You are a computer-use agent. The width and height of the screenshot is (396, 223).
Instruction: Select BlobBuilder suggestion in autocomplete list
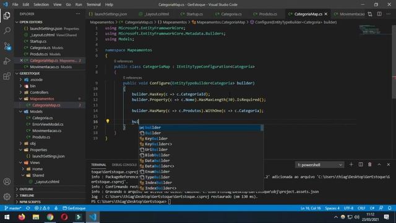tap(157, 155)
